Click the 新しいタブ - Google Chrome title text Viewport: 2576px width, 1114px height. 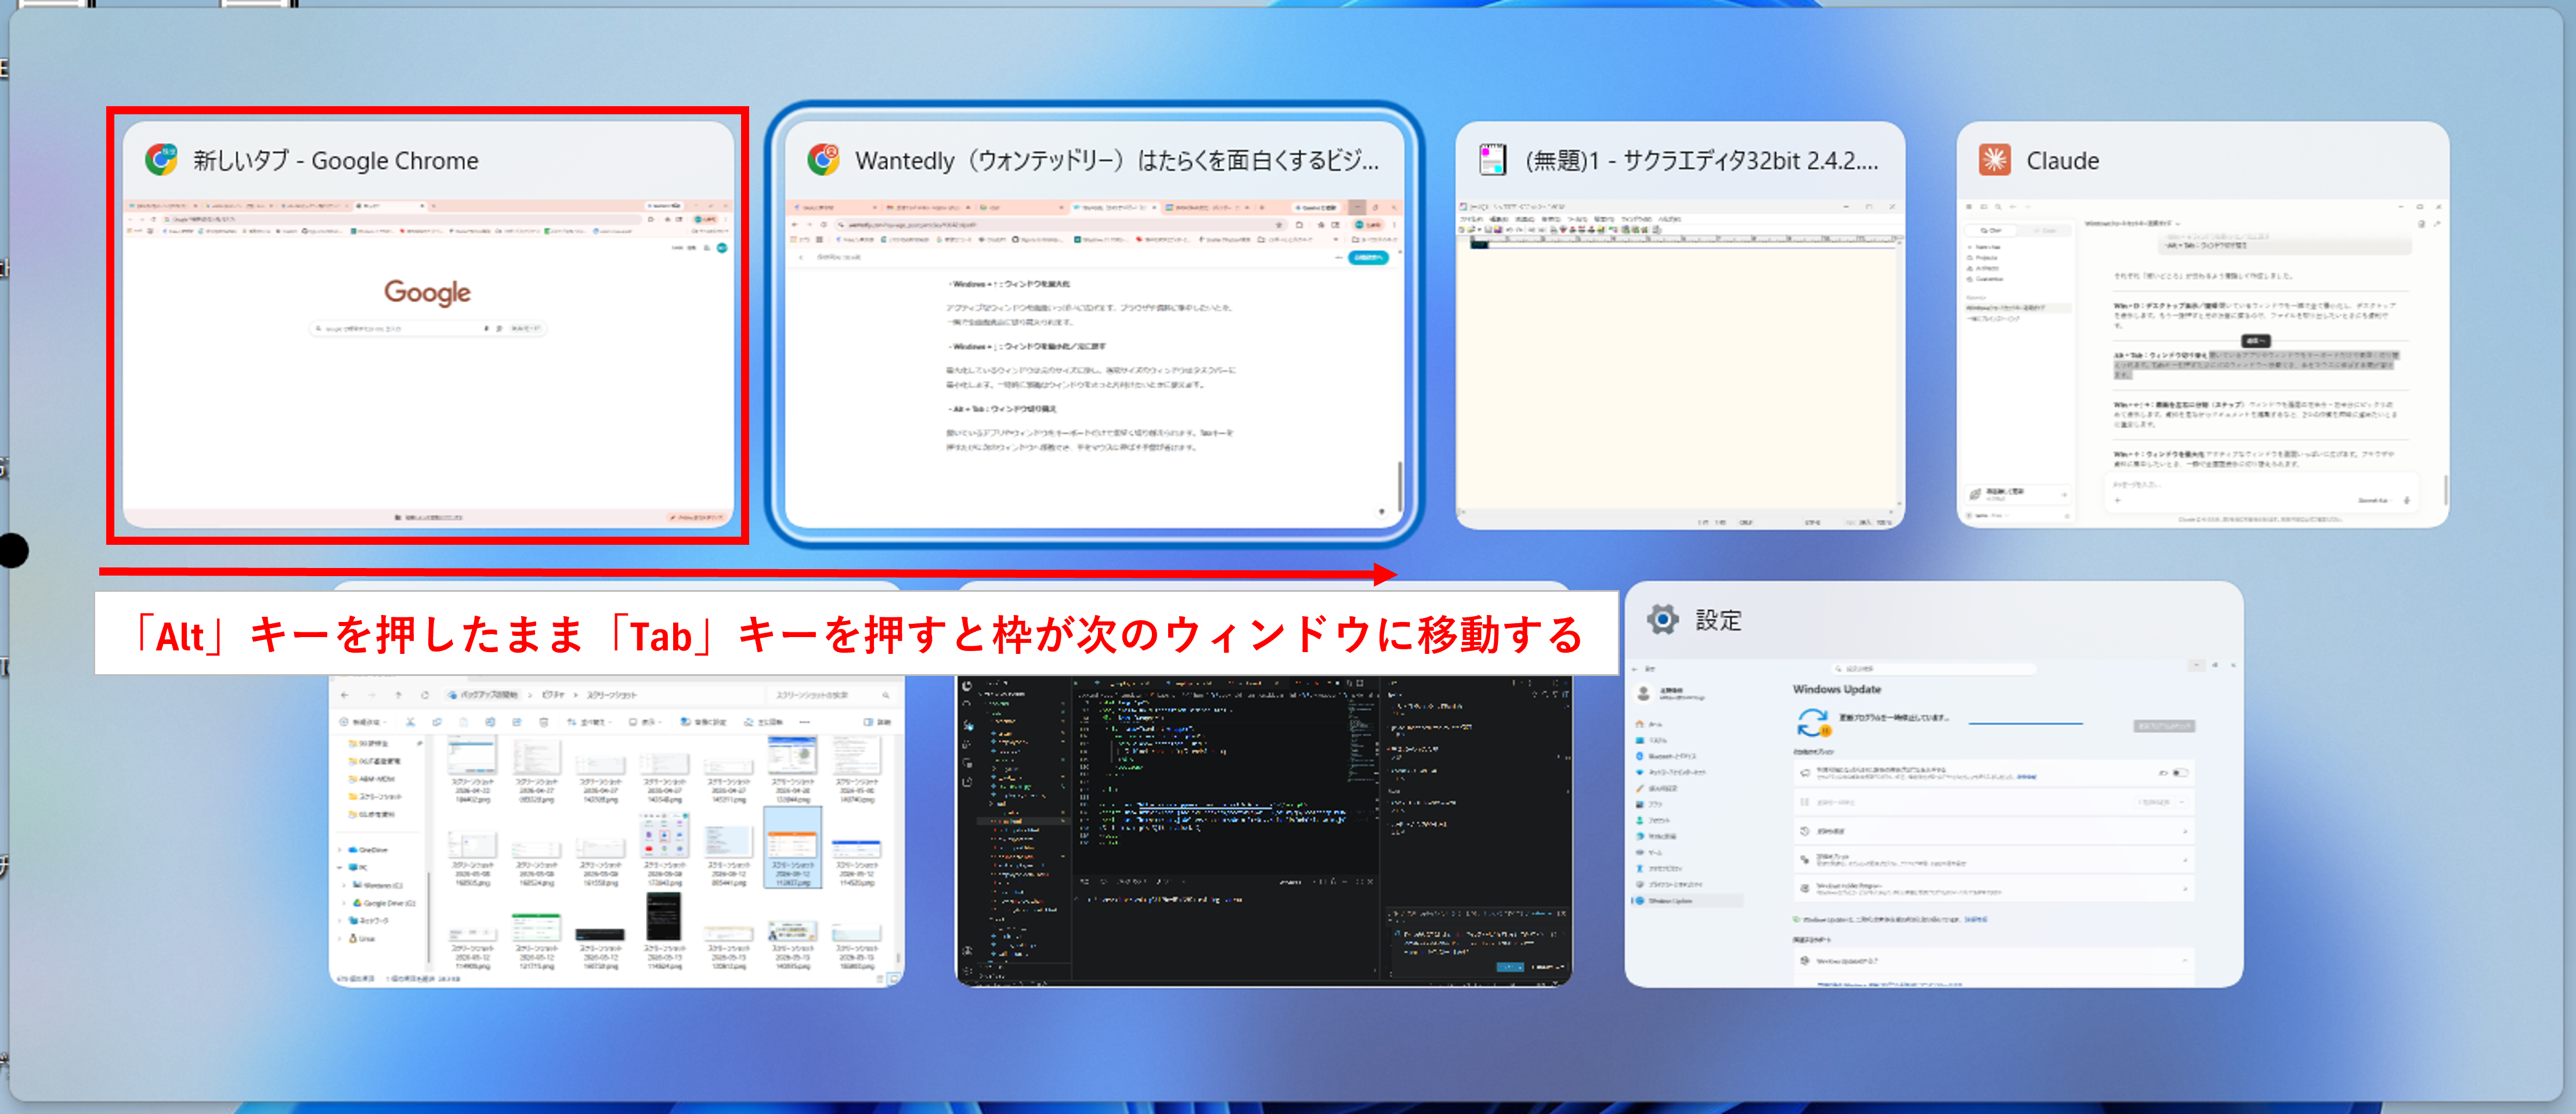pos(336,160)
